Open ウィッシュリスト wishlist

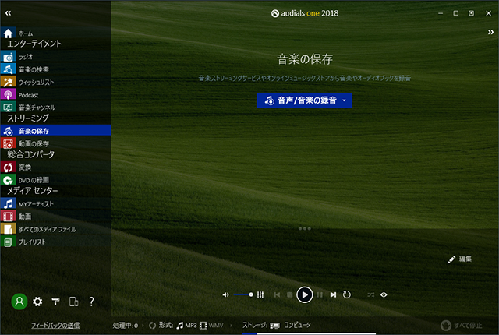(55, 82)
